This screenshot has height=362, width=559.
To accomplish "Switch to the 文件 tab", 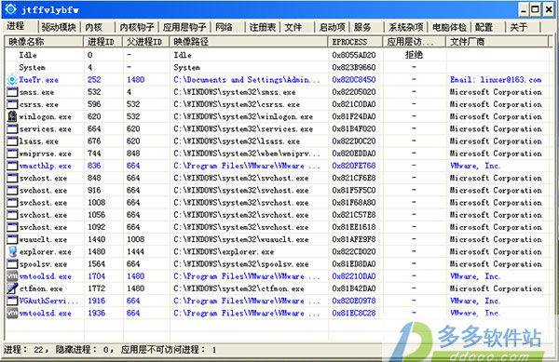I will tap(293, 27).
